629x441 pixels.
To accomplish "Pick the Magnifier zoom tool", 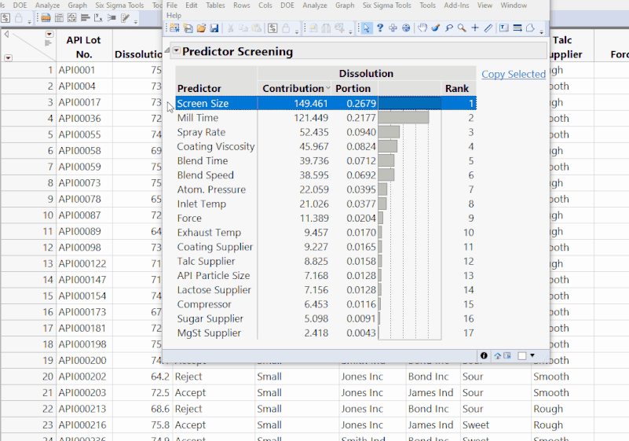I will (x=462, y=28).
